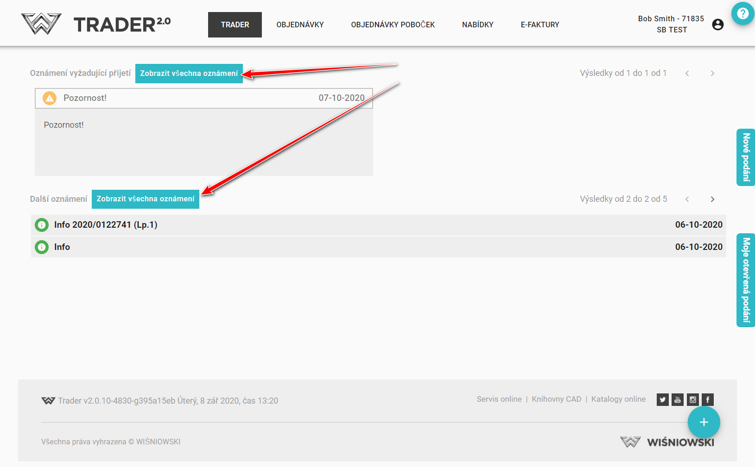
Task: Go to previous page of Další oznámení
Action: coord(687,199)
